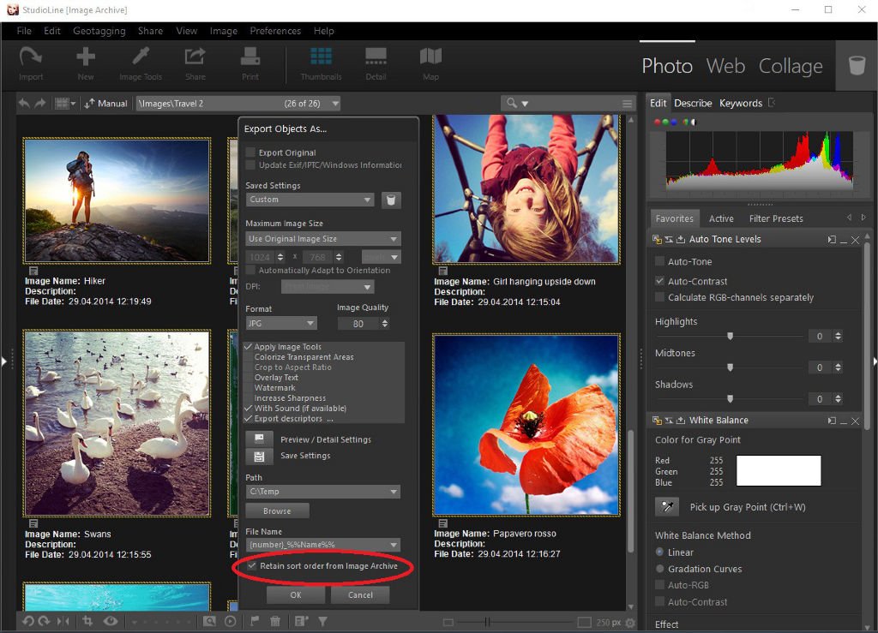Click the Highlights slider handle

pos(730,336)
